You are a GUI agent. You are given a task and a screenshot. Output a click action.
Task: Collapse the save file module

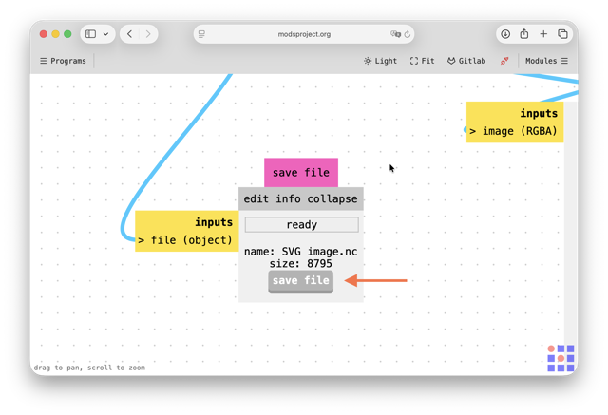tap(332, 198)
